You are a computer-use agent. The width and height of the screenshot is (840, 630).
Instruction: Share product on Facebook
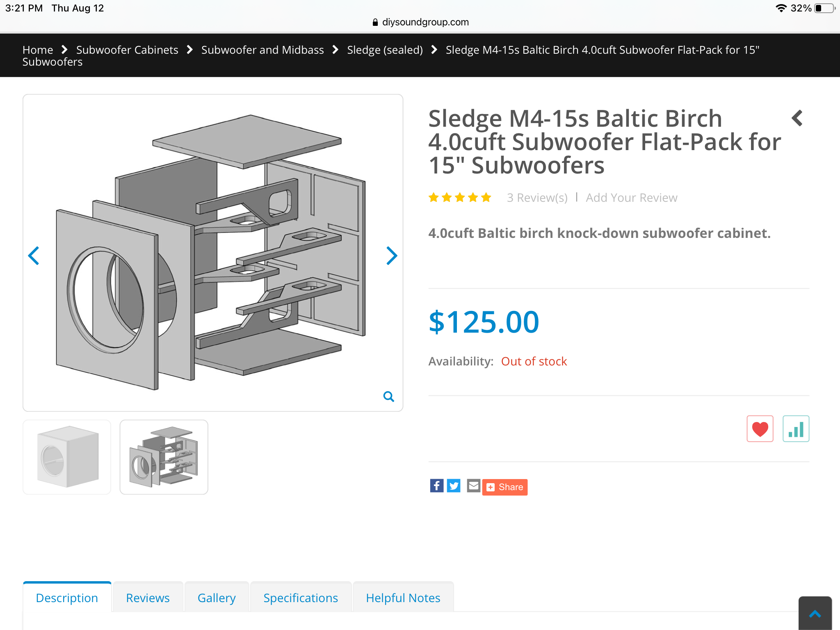tap(436, 486)
